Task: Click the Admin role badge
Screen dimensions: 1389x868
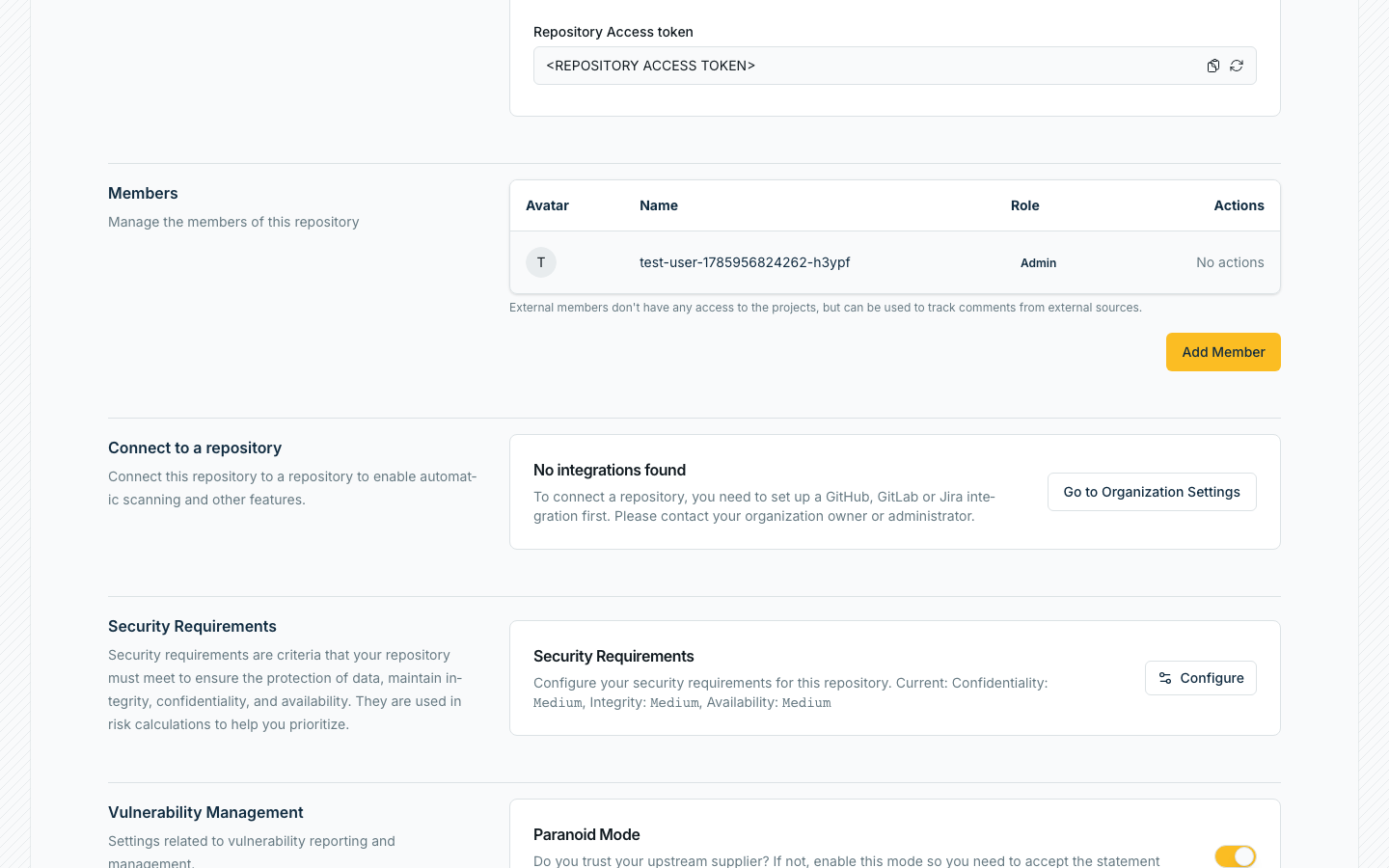Action: tap(1039, 263)
